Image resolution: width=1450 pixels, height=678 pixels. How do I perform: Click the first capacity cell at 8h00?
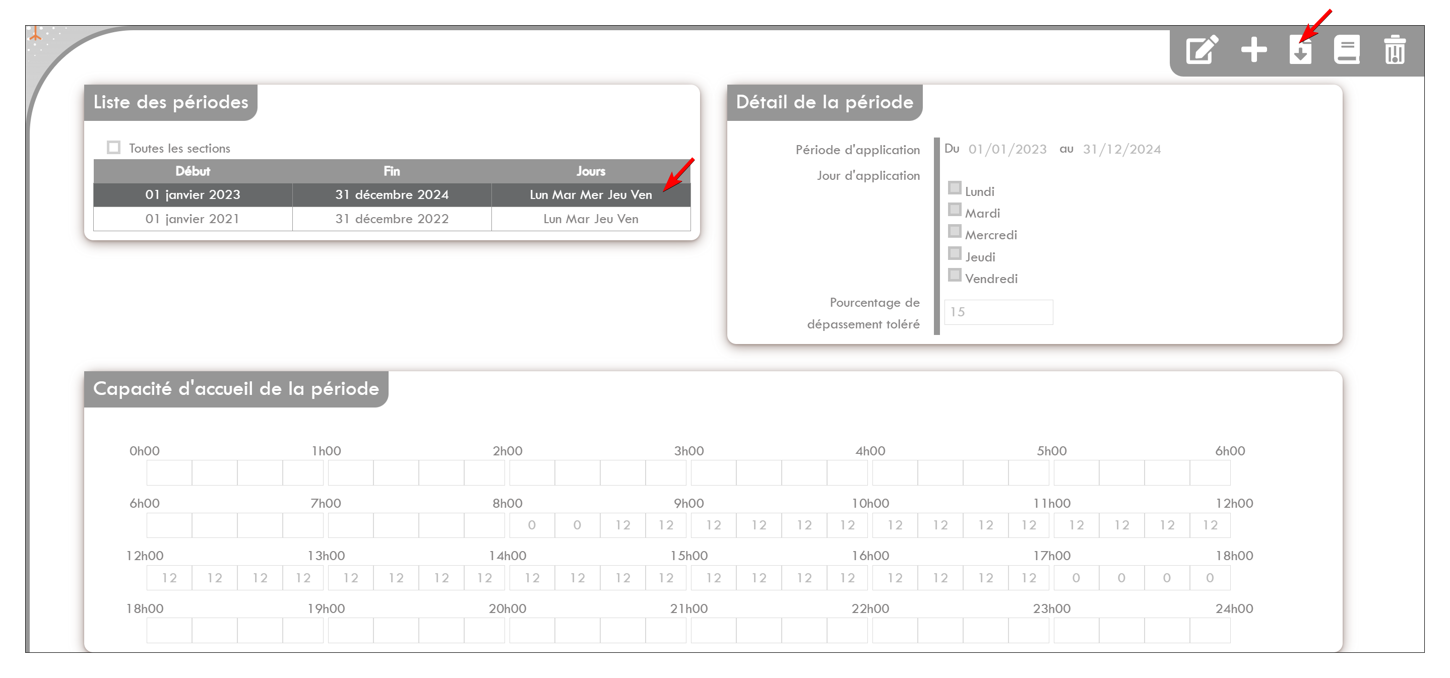point(532,525)
